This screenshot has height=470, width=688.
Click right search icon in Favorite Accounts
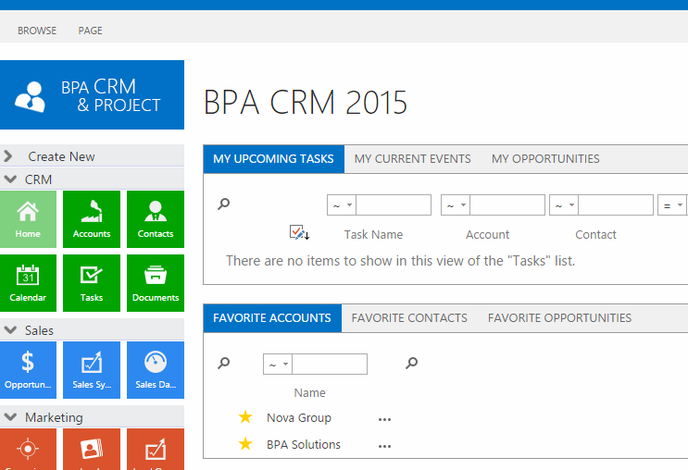pos(411,363)
